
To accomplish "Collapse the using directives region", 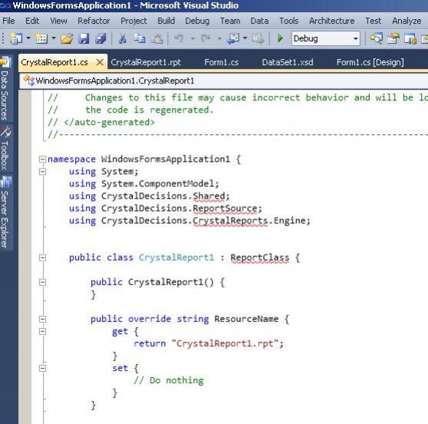I will click(x=43, y=171).
